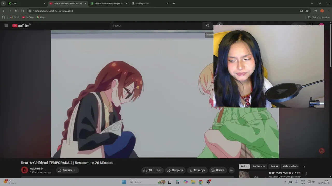Select the De GekkoH filter chip

[x=259, y=166]
